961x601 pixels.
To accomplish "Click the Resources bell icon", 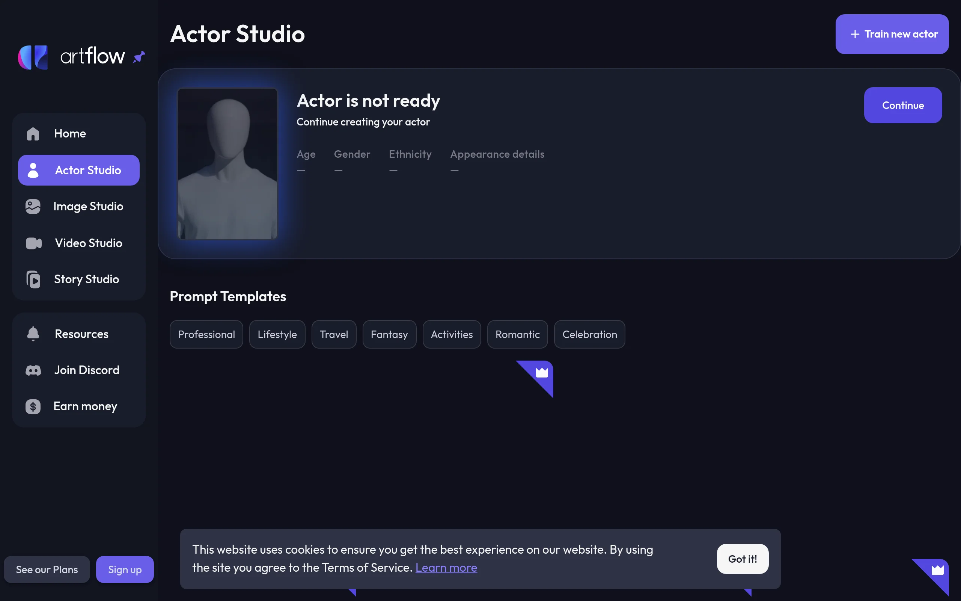I will click(33, 334).
